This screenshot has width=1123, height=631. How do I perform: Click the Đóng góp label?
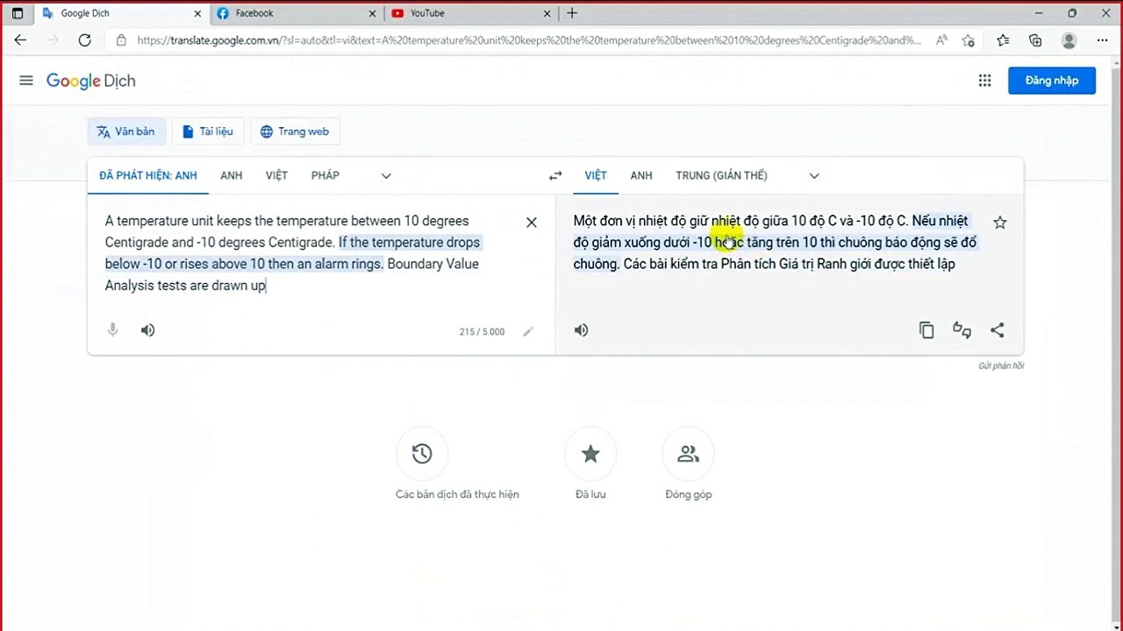click(689, 494)
